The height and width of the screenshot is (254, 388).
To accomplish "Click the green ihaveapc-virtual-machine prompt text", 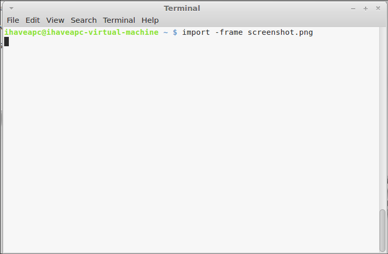I will click(x=82, y=32).
